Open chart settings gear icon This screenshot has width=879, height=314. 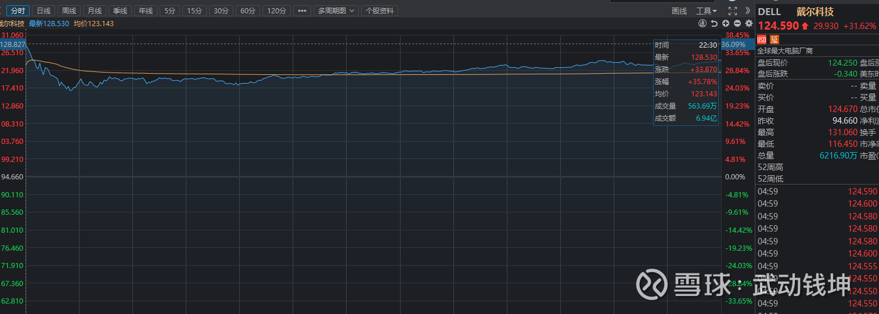point(749,23)
